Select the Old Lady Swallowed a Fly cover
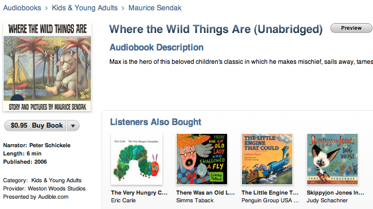The height and width of the screenshot is (209, 373). click(202, 159)
